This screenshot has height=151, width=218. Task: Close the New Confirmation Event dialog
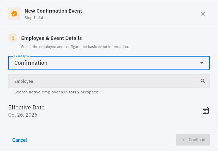(x=203, y=14)
